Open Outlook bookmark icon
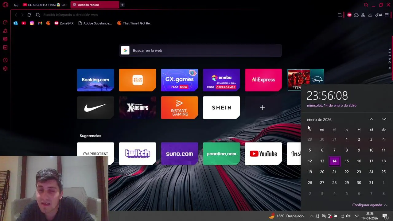This screenshot has height=221, width=393. 16,23
